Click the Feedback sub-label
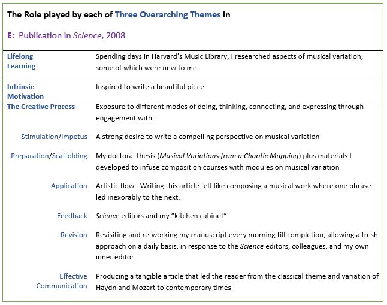The image size is (387, 305). pyautogui.click(x=72, y=216)
